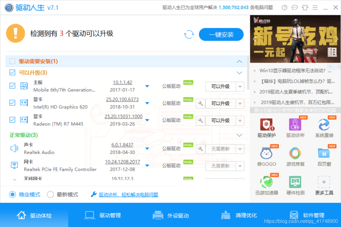Click the right arrow on the ad banner
Screen dimensions: 341x227
(336, 39)
